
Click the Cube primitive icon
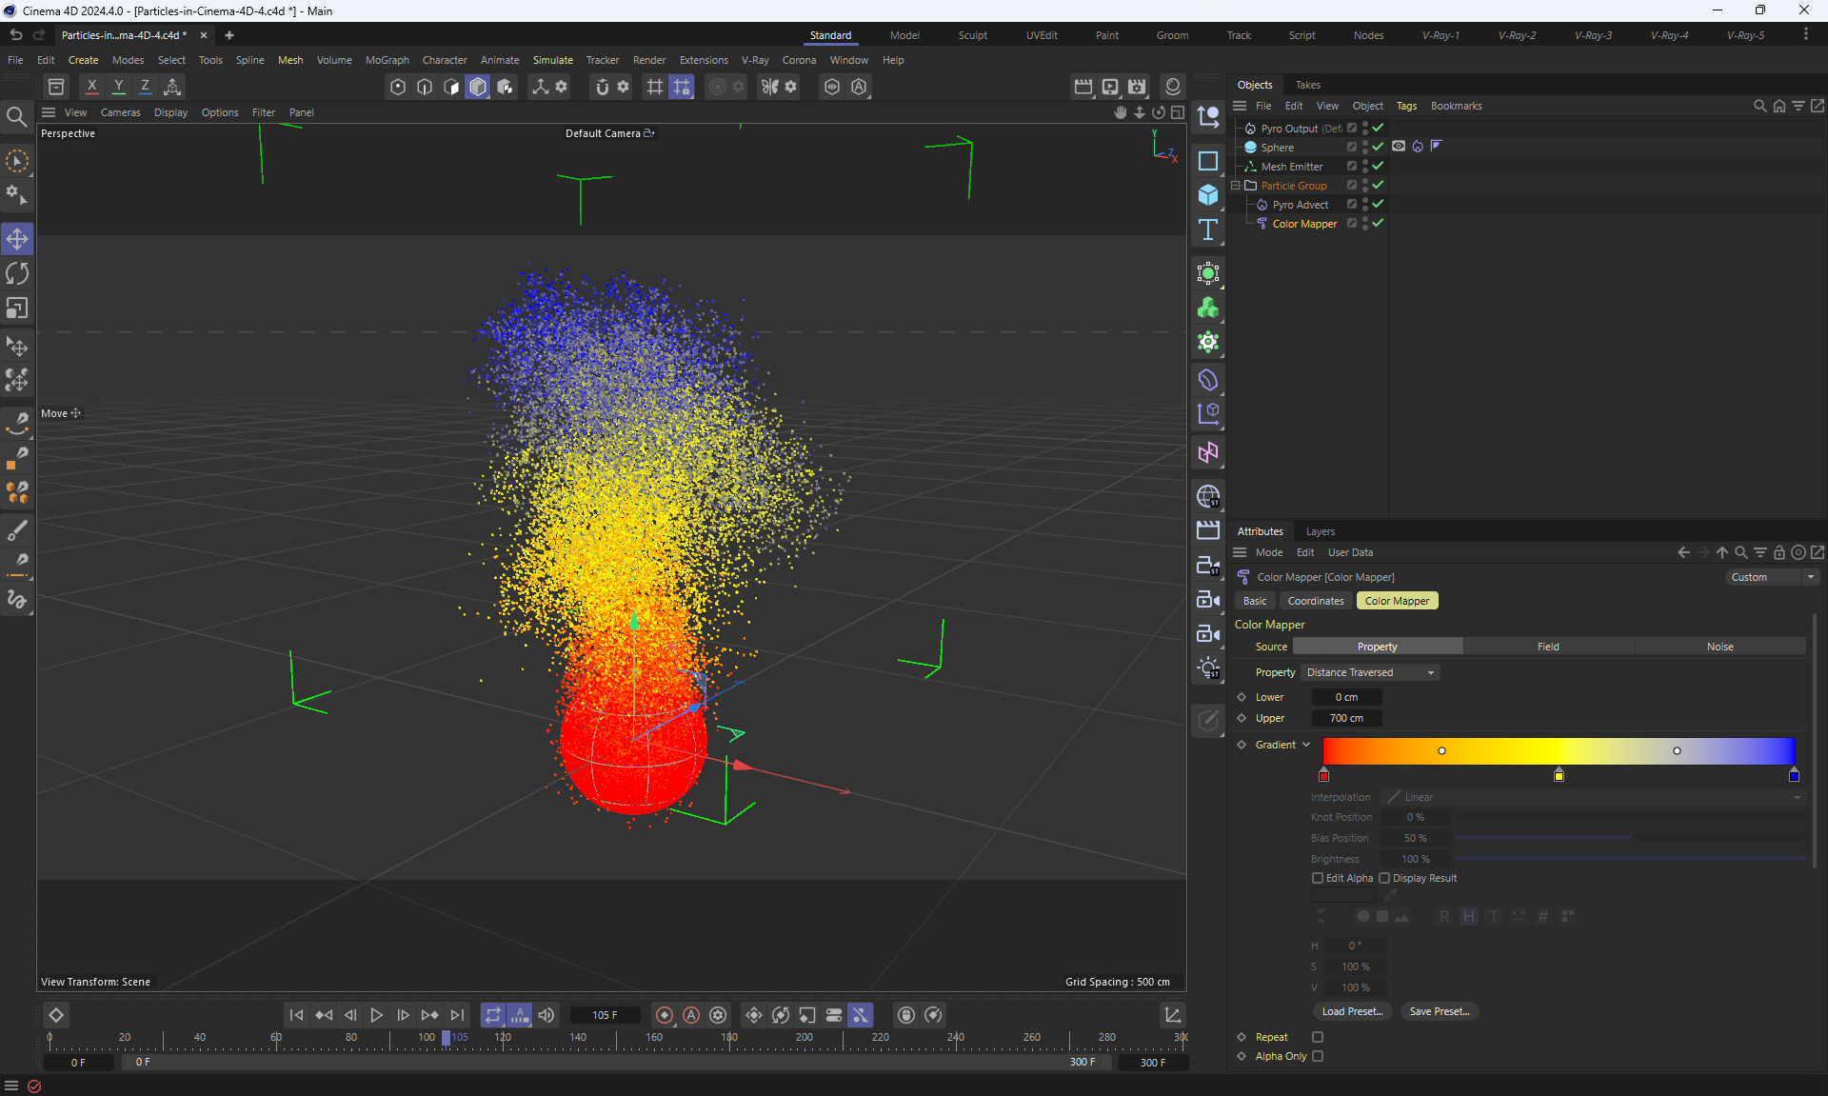point(1208,195)
